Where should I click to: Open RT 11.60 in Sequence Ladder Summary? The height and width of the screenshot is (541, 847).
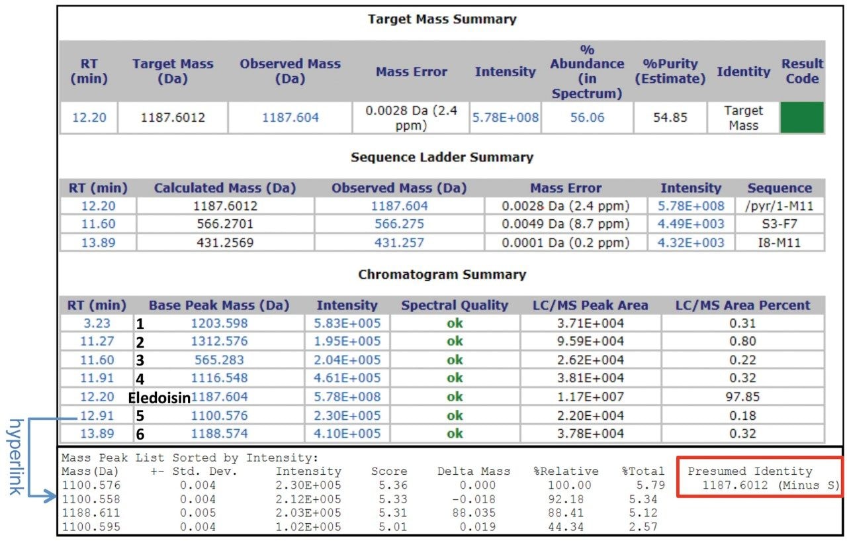[x=97, y=224]
